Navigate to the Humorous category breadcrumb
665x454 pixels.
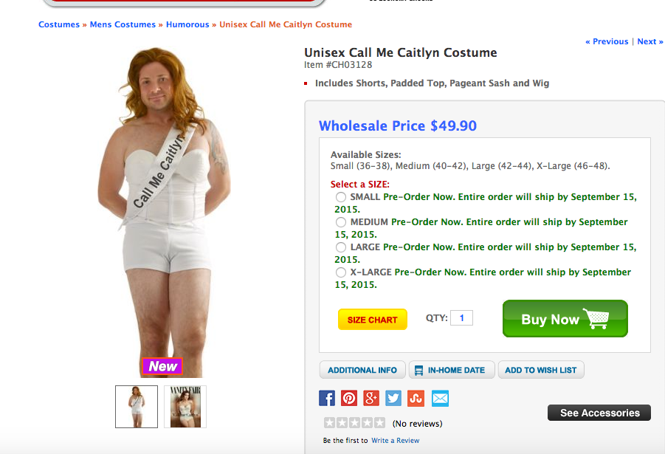tap(187, 24)
